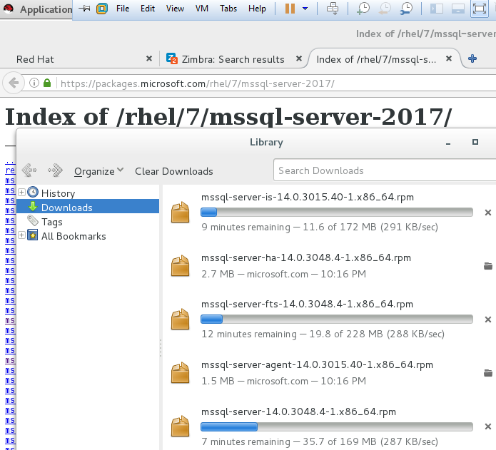Expand the All Bookmarks tree node
The height and width of the screenshot is (450, 496).
coord(21,235)
